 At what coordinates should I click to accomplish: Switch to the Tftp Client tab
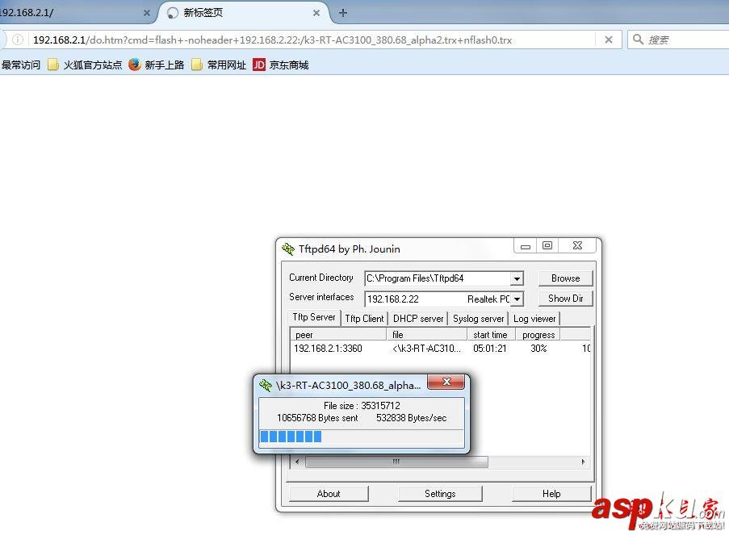364,319
